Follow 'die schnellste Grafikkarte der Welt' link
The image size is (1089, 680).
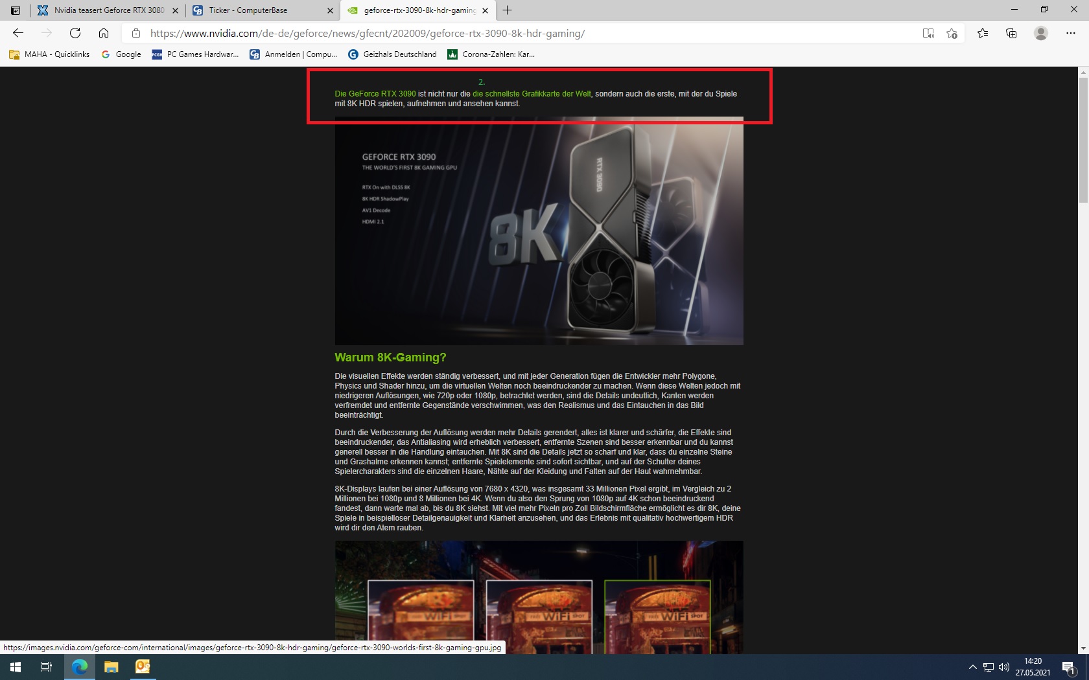532,94
